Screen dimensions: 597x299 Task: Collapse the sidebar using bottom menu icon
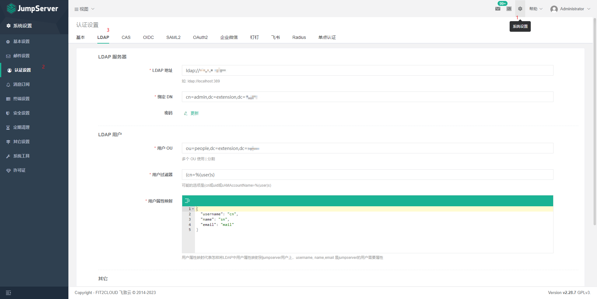point(8,293)
